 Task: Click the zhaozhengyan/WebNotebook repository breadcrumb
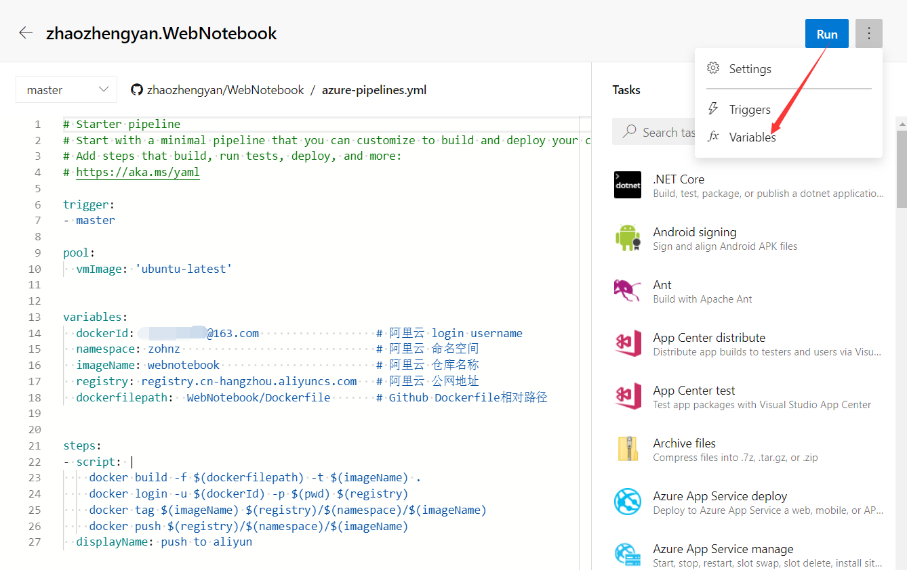pos(225,90)
